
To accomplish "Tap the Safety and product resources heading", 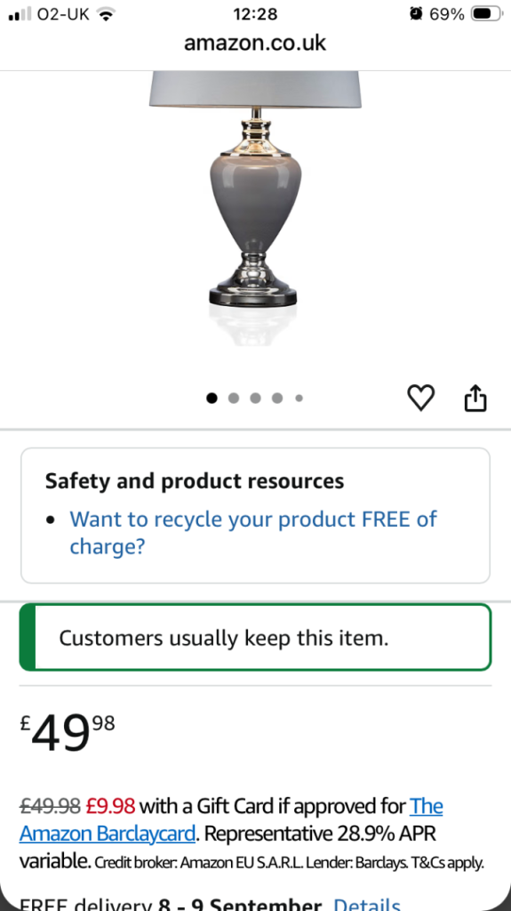I will pyautogui.click(x=195, y=481).
